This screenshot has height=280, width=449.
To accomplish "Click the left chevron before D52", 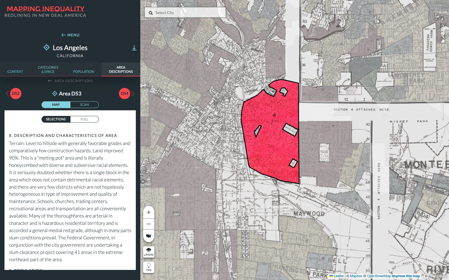I will click(x=7, y=94).
